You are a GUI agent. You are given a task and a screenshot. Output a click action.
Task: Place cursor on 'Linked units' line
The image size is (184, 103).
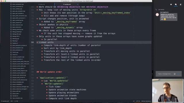(x=46, y=42)
